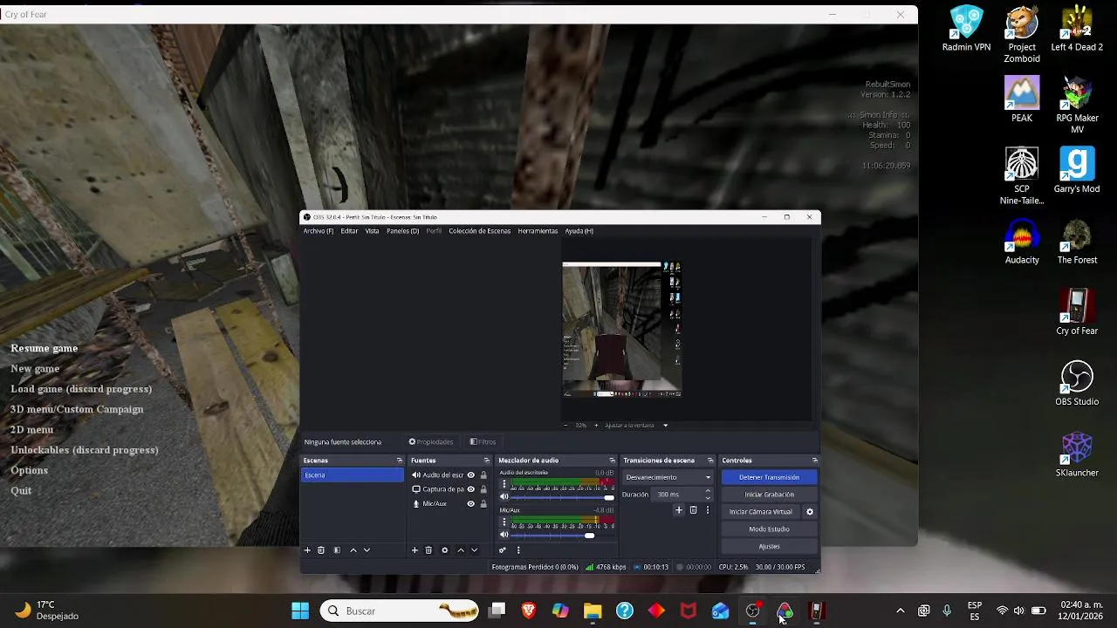Add a new source in Fuentes panel

[x=415, y=550]
